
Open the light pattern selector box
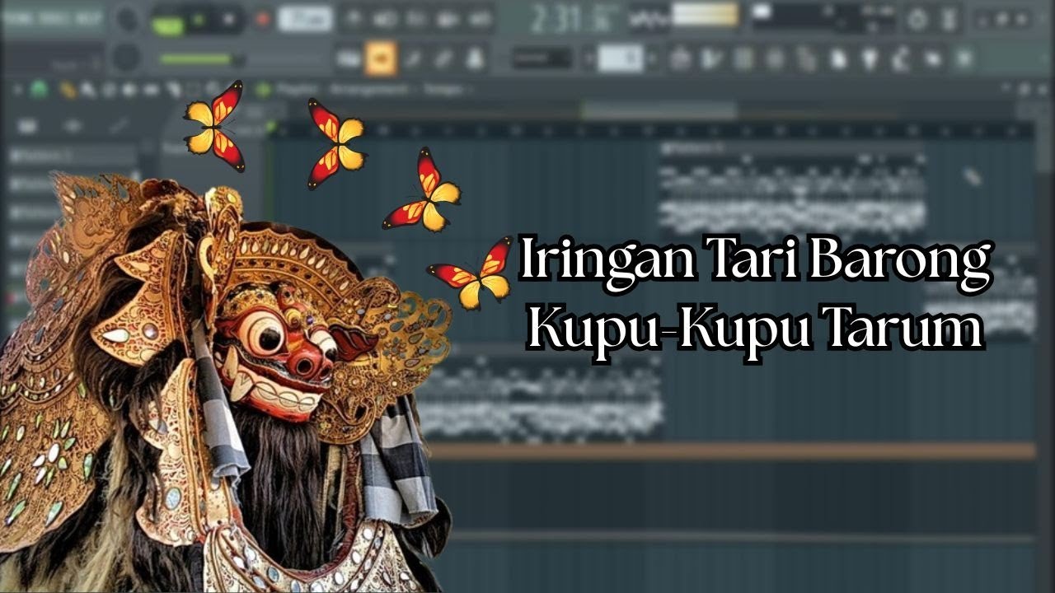[621, 58]
